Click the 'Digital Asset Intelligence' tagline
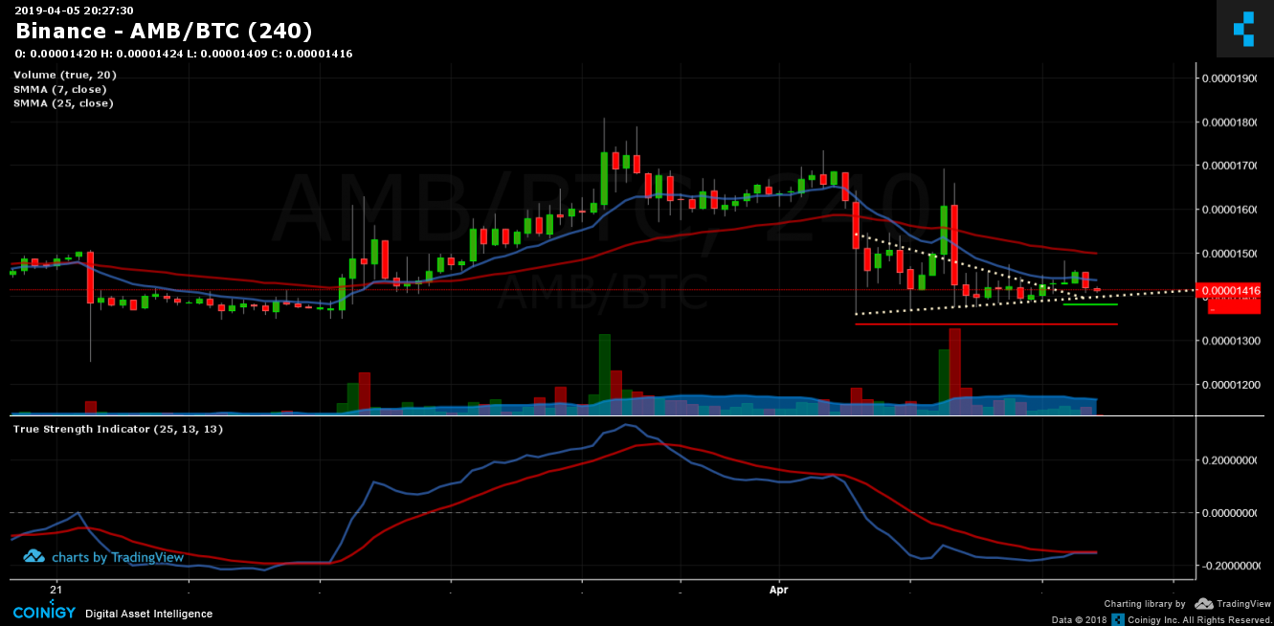The width and height of the screenshot is (1274, 626). [149, 614]
